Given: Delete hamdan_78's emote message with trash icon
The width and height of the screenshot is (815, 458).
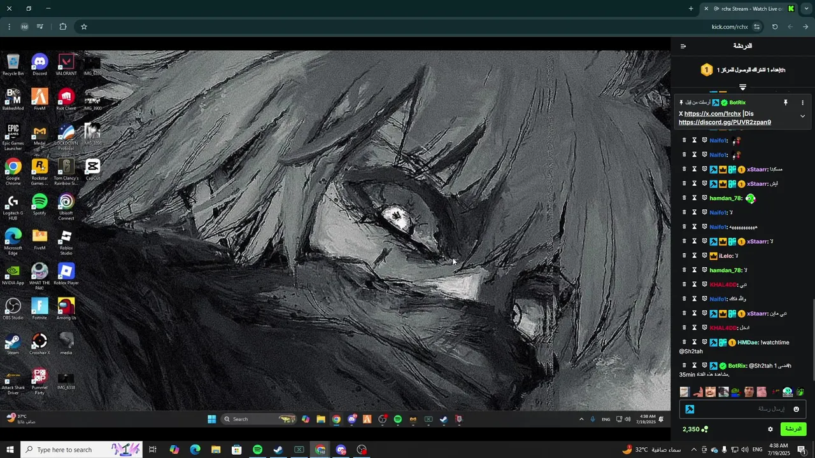Looking at the screenshot, I should click(x=684, y=198).
